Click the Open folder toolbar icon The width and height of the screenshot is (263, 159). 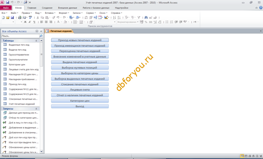pyautogui.click(x=8, y=17)
